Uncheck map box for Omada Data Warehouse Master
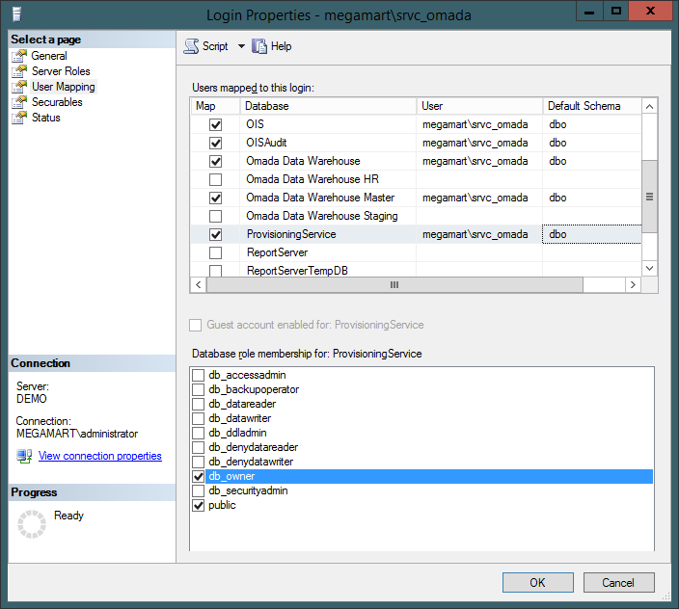This screenshot has width=679, height=609. click(x=215, y=198)
